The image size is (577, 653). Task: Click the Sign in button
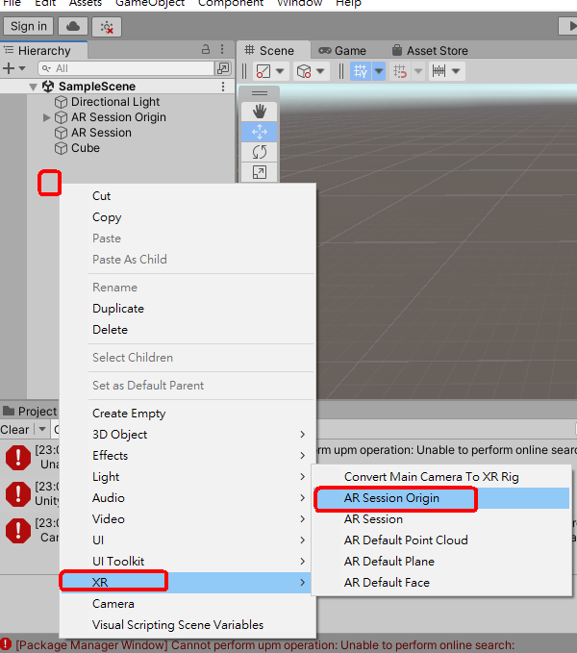pos(28,26)
